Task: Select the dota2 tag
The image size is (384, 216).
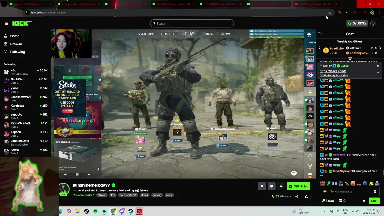Action: point(145,195)
